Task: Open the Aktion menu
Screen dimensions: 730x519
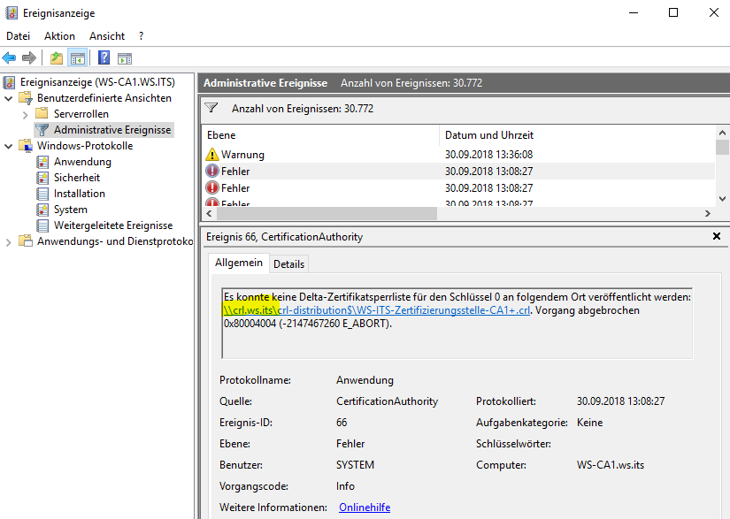Action: pyautogui.click(x=59, y=36)
